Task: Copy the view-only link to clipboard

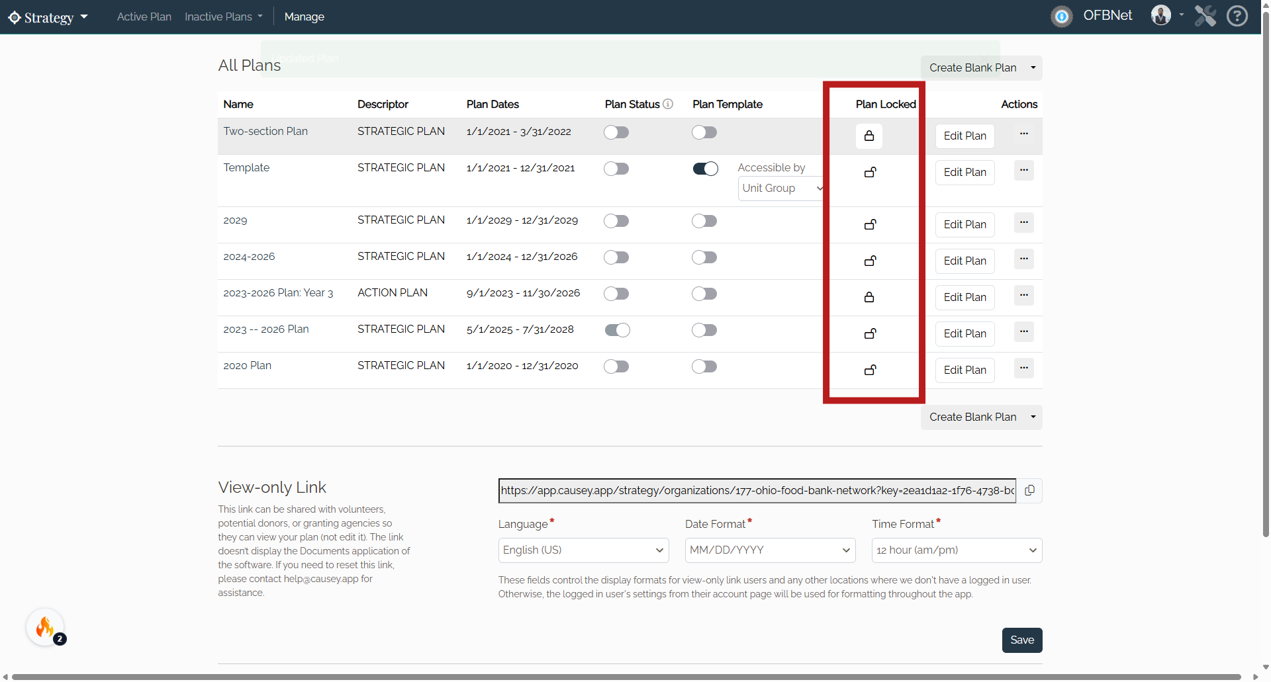Action: coord(1029,491)
